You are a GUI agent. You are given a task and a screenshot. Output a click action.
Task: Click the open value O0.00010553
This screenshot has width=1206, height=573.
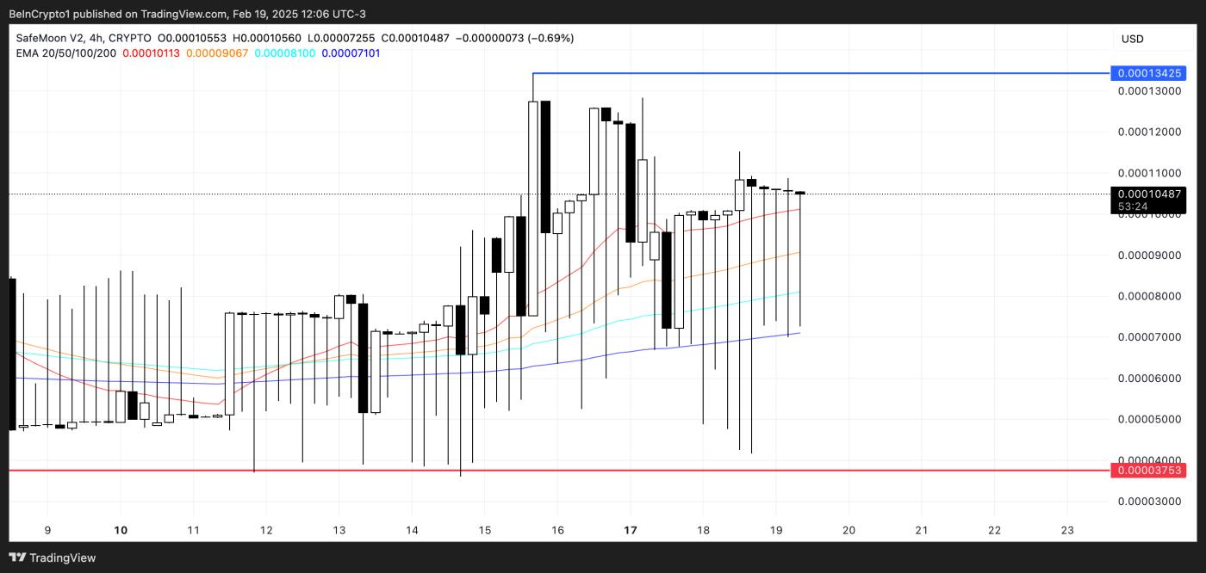point(190,38)
